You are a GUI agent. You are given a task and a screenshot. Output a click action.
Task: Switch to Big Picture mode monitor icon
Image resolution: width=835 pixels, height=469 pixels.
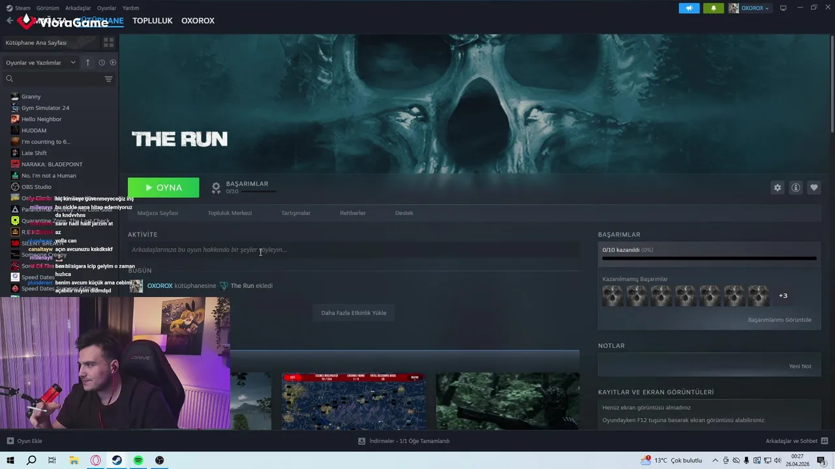[783, 8]
